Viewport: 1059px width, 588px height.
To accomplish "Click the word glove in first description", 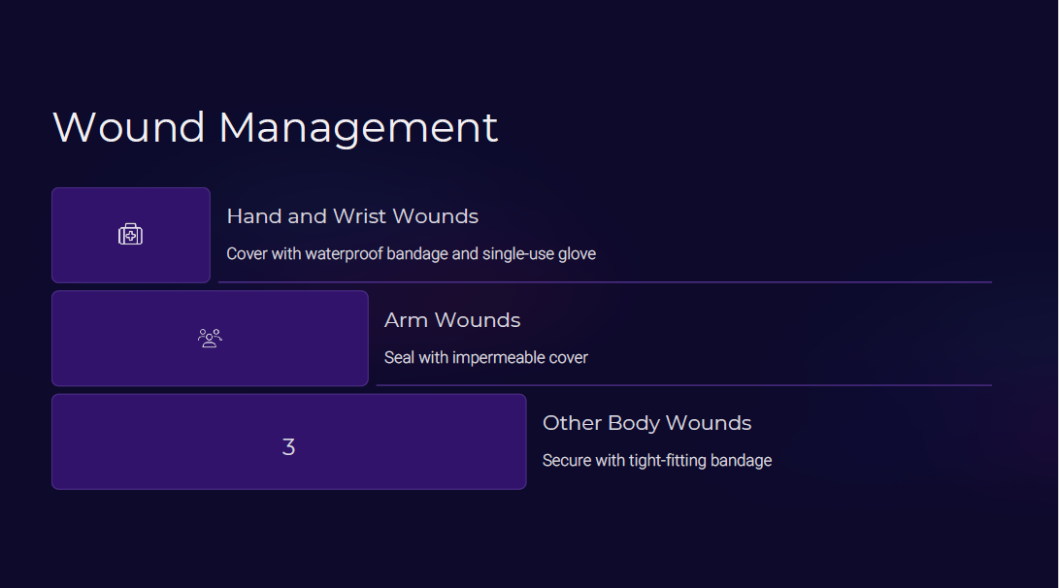I will pos(577,254).
